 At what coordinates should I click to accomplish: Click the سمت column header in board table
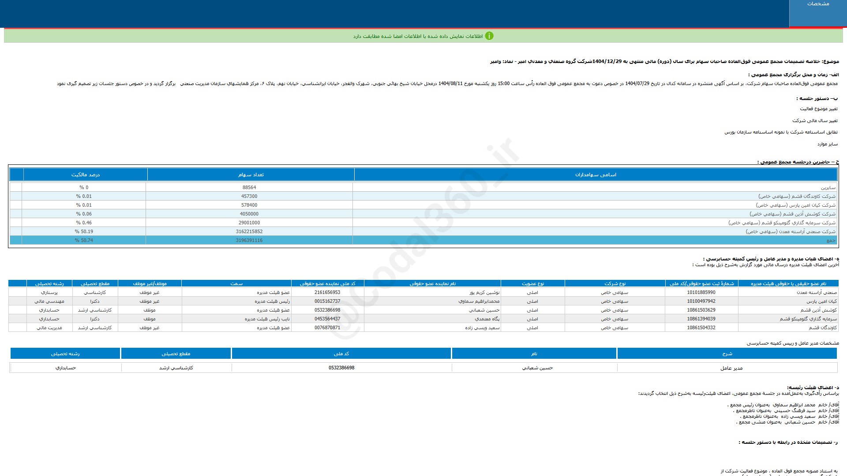tap(236, 284)
